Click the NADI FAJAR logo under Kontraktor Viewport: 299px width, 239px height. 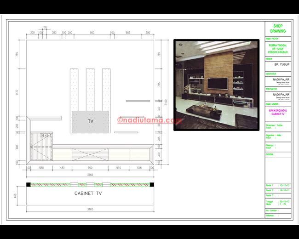(x=279, y=95)
